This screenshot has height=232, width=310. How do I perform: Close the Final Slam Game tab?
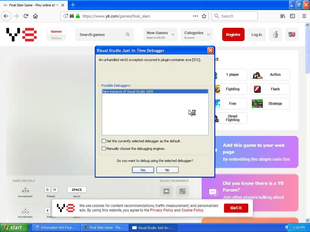click(63, 5)
